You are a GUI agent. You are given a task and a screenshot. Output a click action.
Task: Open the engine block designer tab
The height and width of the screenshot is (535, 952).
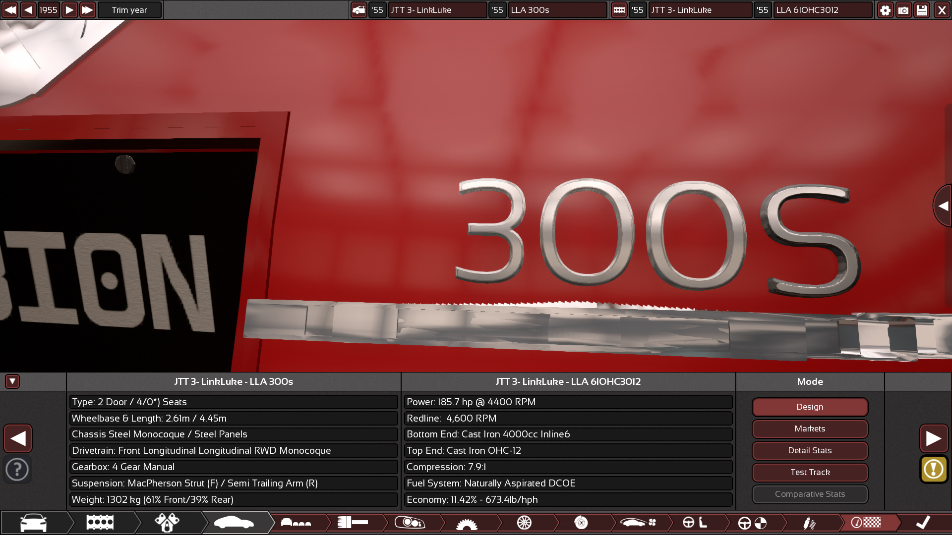[x=100, y=523]
